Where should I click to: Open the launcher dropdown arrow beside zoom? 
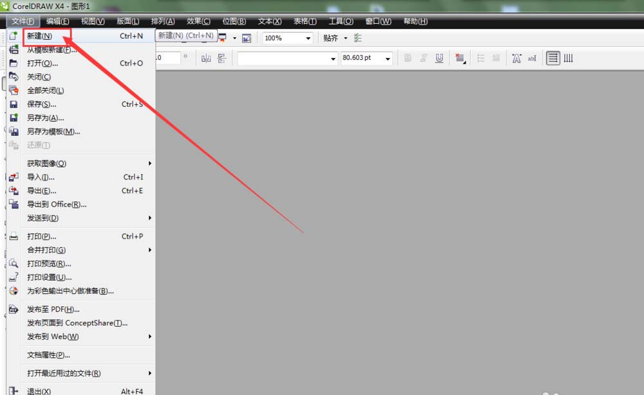pyautogui.click(x=234, y=38)
